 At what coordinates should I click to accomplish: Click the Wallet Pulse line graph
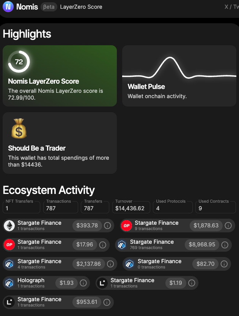179,68
